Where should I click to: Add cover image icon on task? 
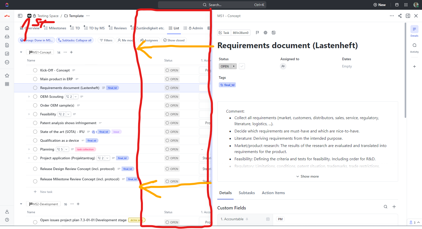click(274, 33)
